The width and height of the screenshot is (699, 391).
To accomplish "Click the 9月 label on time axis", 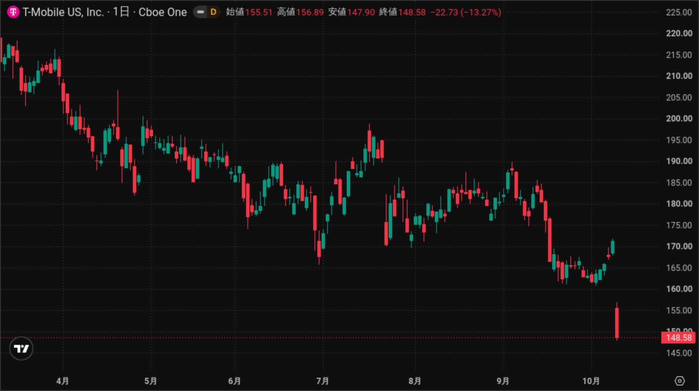I will click(x=503, y=381).
